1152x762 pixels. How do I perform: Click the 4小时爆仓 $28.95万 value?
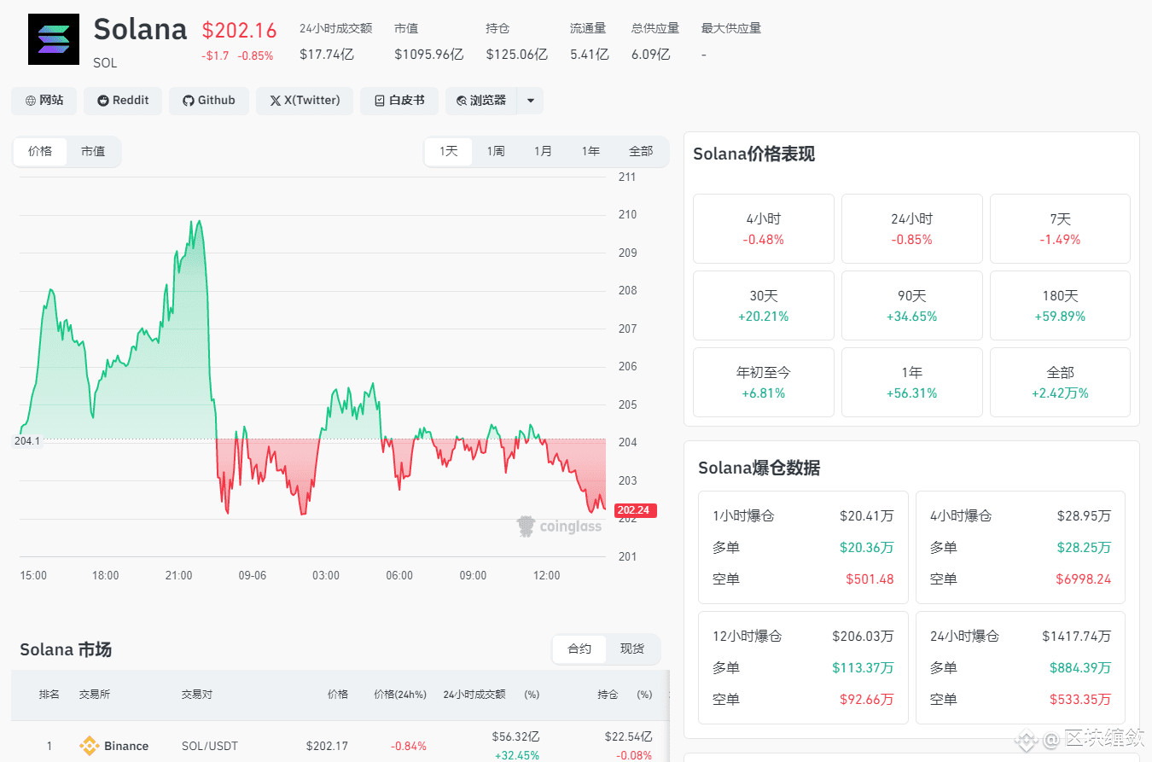point(1085,515)
